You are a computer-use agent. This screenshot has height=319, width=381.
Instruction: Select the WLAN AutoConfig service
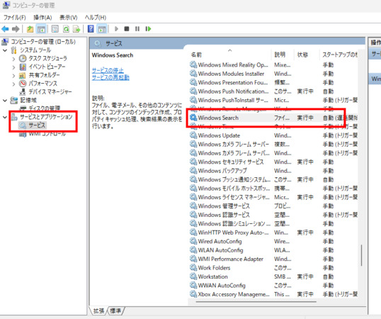point(273,250)
